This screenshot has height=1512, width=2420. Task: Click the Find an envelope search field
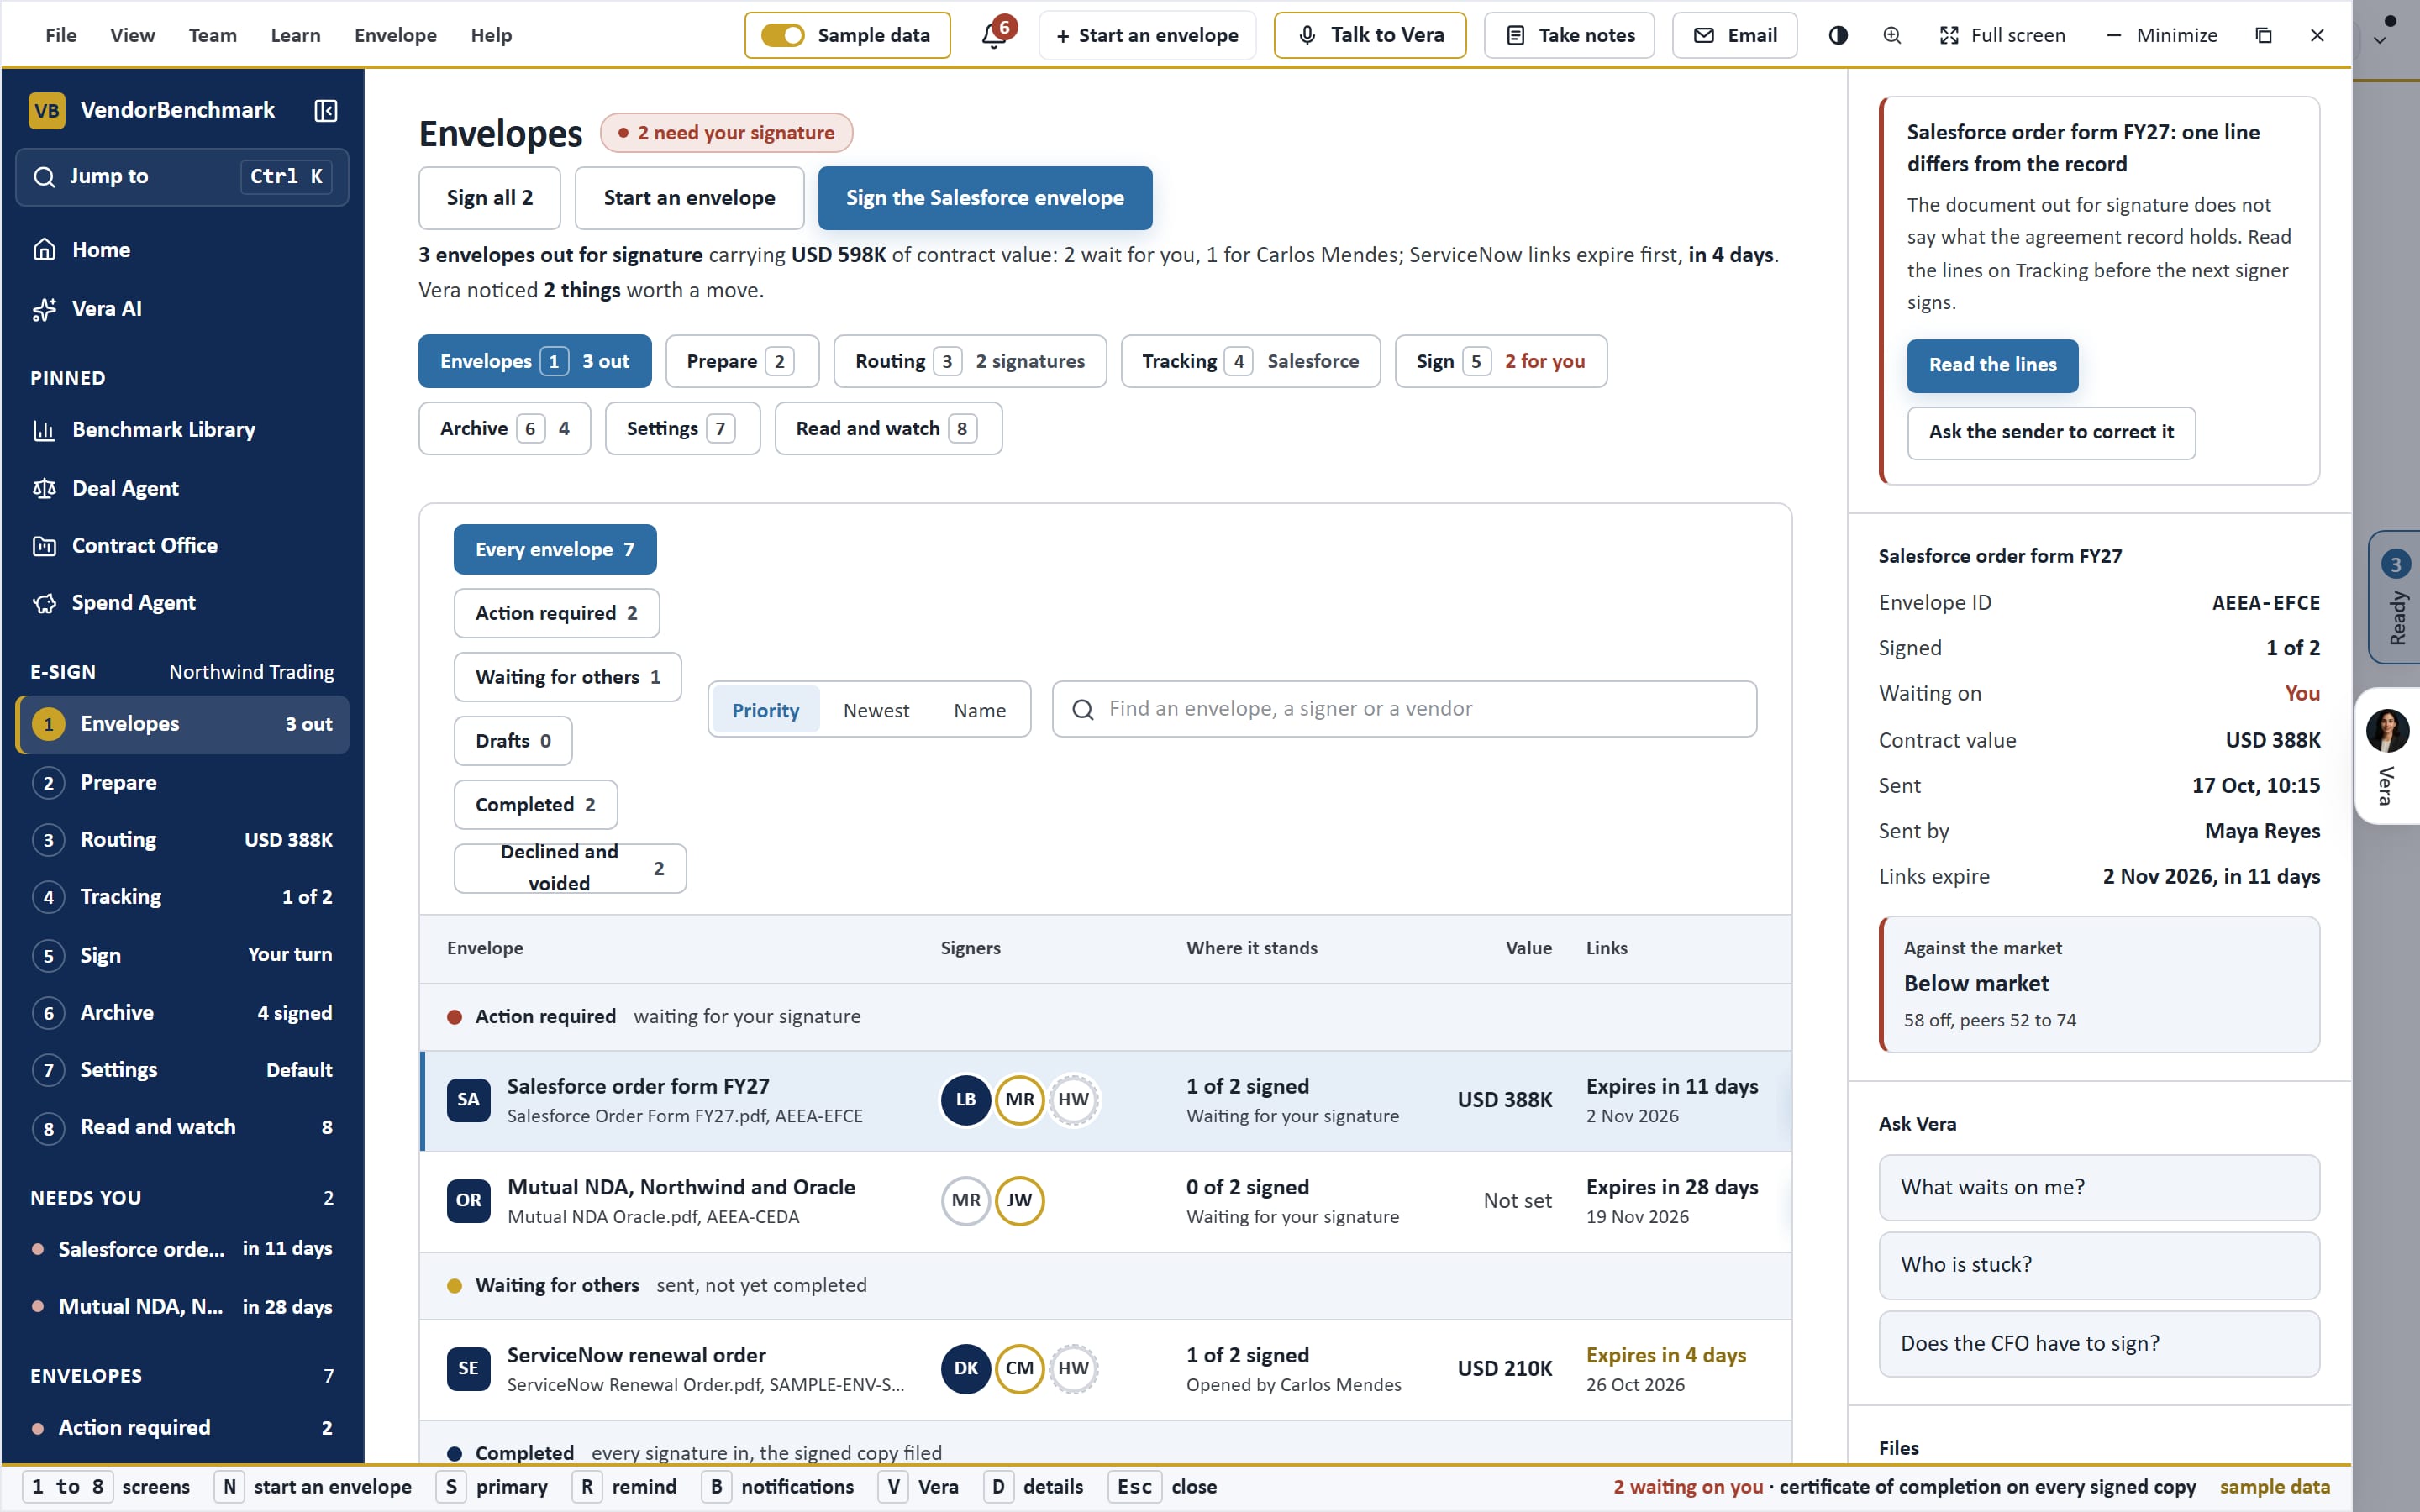tap(1404, 709)
